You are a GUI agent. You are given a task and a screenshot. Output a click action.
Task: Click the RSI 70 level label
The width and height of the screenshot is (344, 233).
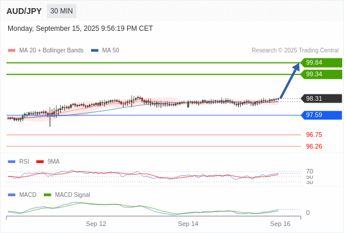310,171
